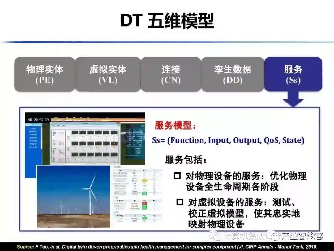Click the green status cell in data table
Viewport: 334px width, 251px height.
pyautogui.click(x=144, y=194)
